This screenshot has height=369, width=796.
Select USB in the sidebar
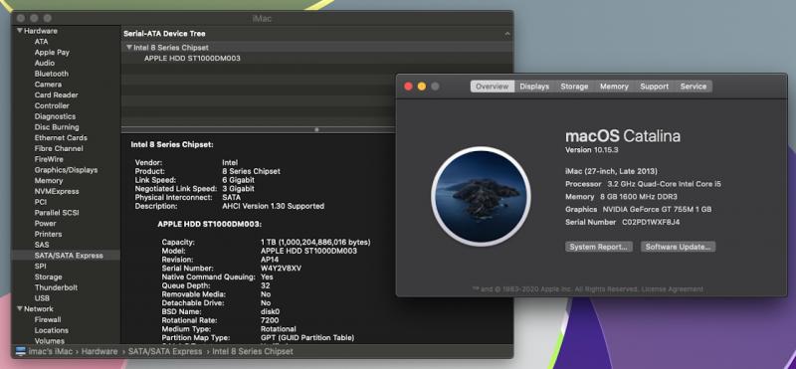(x=42, y=298)
